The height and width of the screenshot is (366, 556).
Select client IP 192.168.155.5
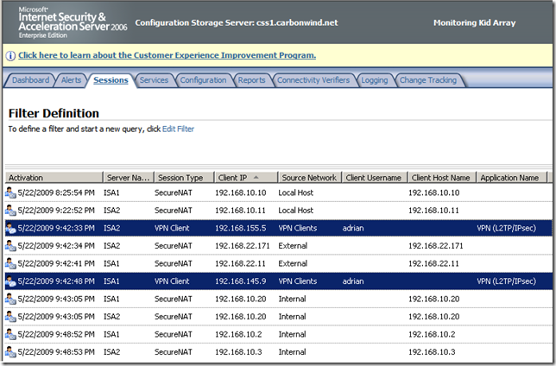240,229
